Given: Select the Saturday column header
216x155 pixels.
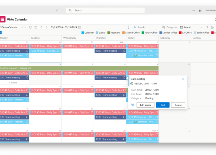Looking at the screenshot, I should click(175, 38).
